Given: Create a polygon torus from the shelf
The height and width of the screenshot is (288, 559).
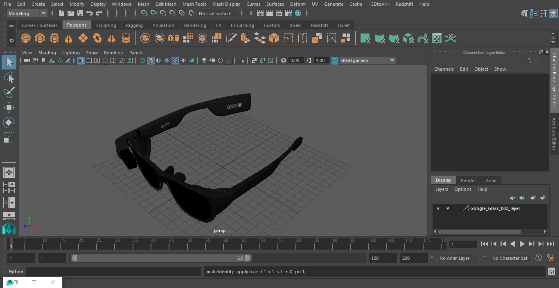Looking at the screenshot, I should click(x=97, y=38).
